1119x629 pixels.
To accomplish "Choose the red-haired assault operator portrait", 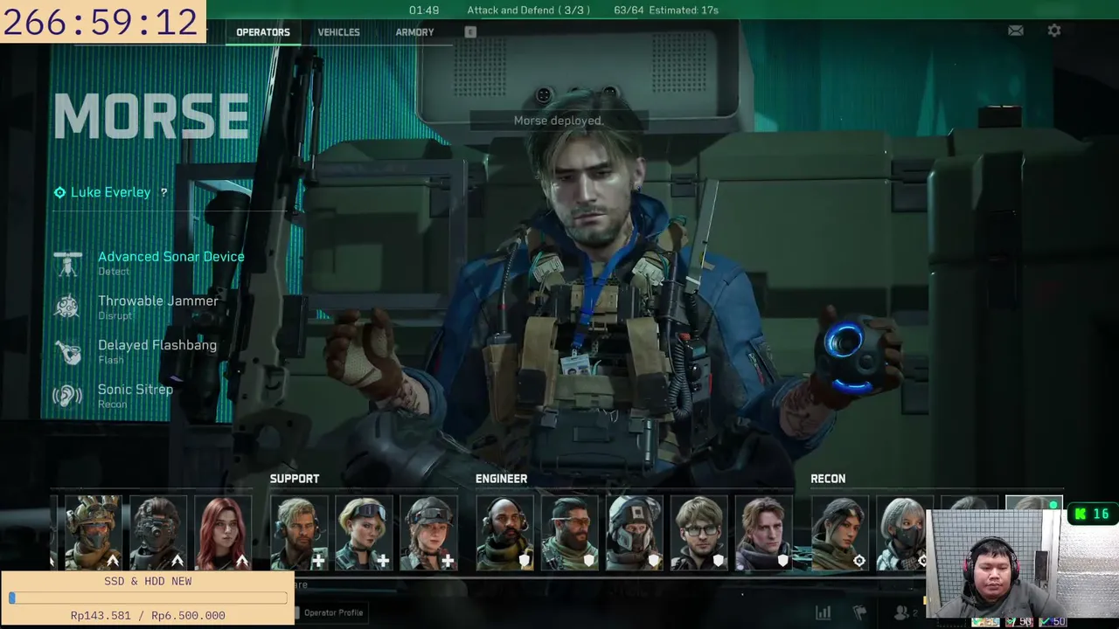I will [223, 533].
